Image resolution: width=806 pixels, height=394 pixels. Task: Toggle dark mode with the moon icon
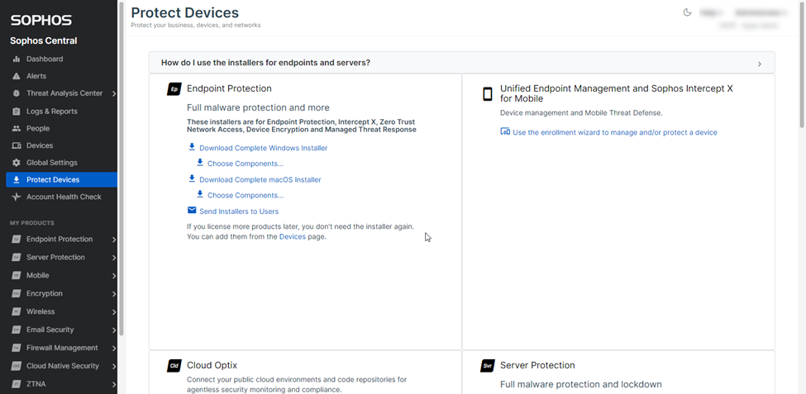(687, 12)
